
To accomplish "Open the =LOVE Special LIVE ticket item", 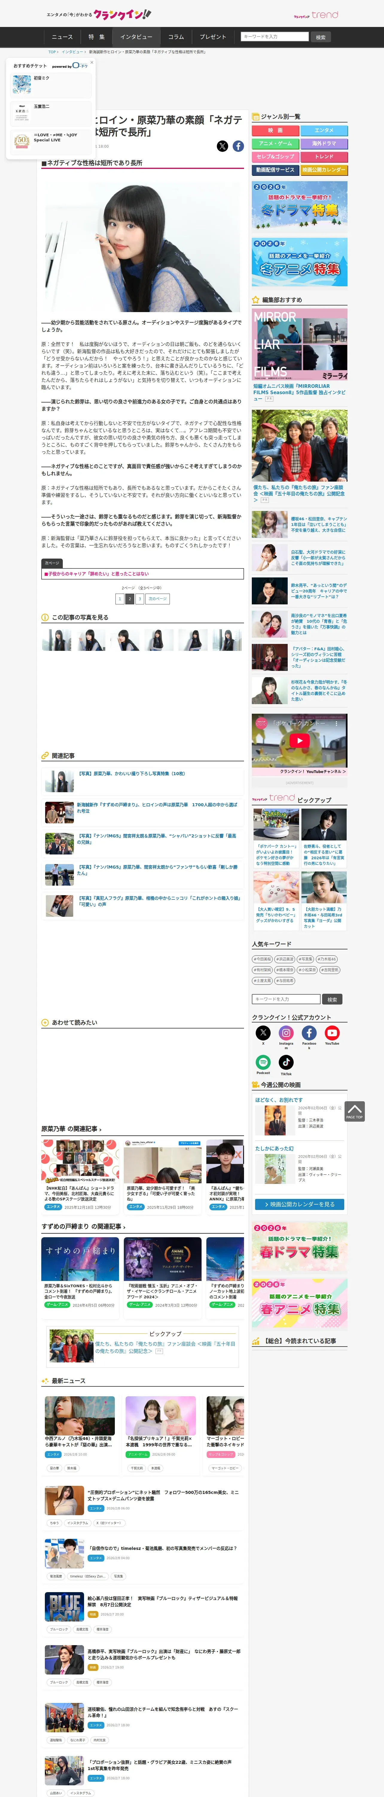I will pos(51,142).
